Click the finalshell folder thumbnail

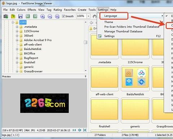[x=105, y=110]
